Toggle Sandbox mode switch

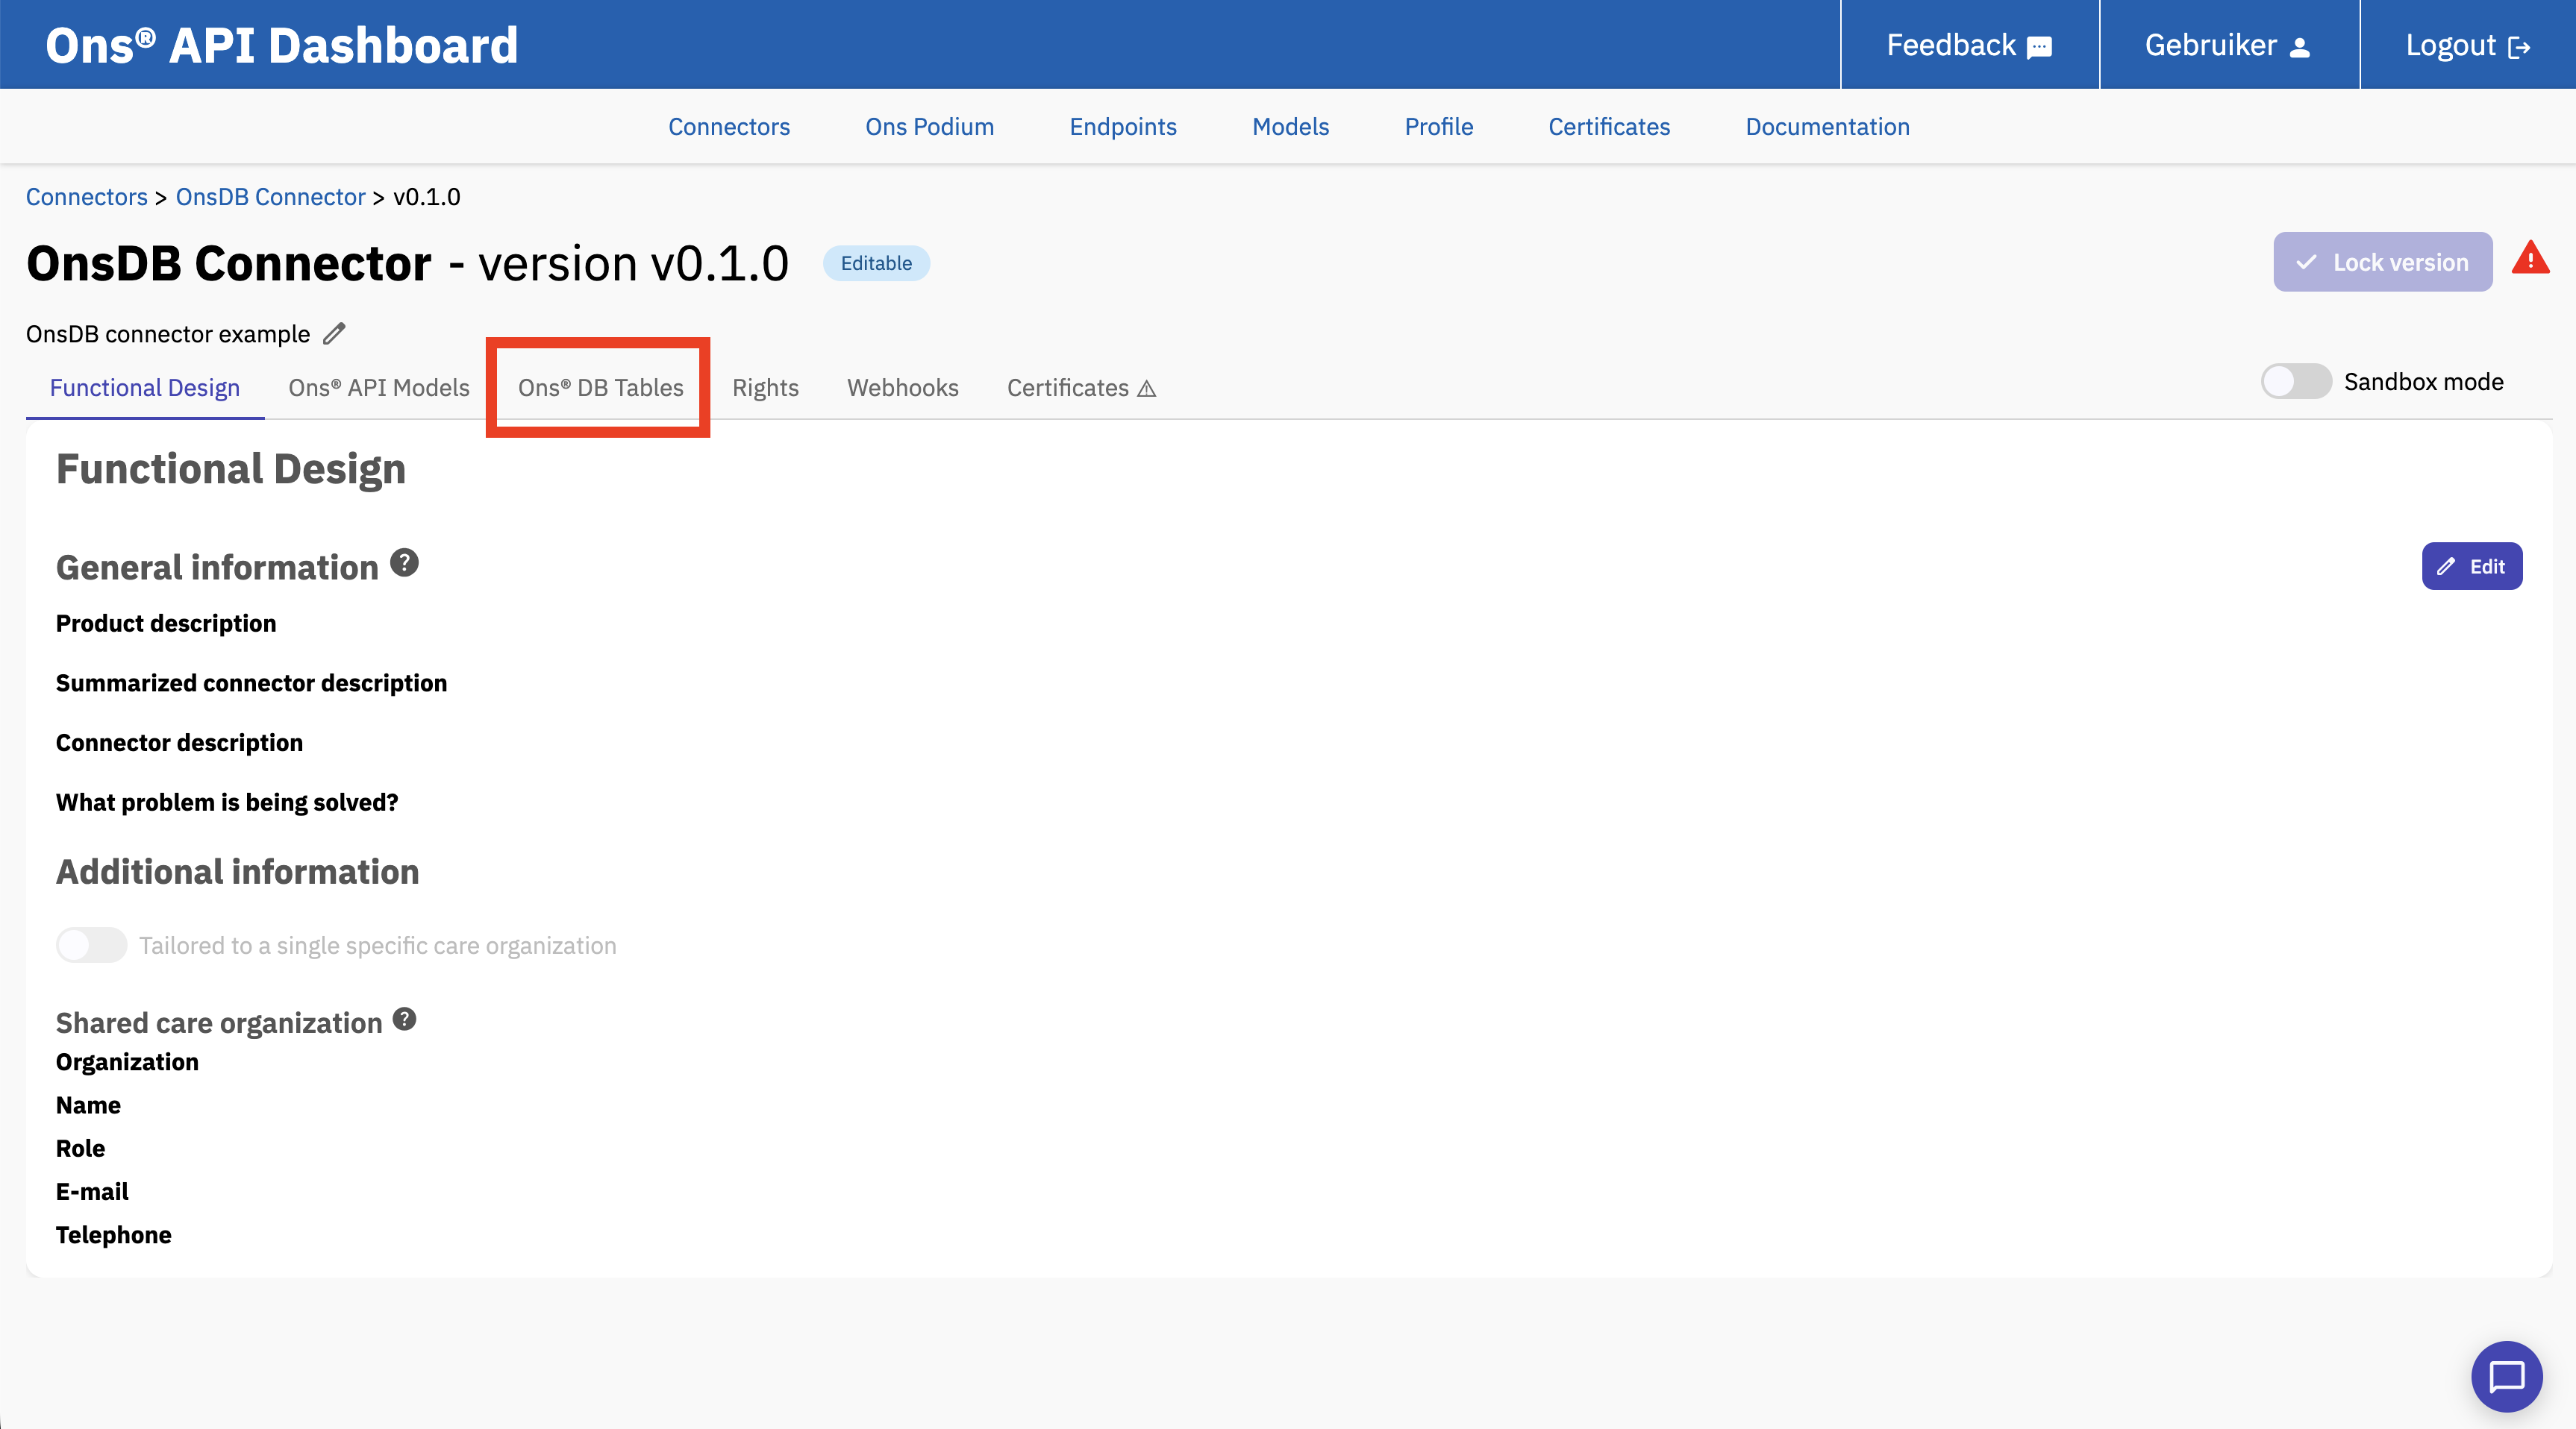(2296, 382)
